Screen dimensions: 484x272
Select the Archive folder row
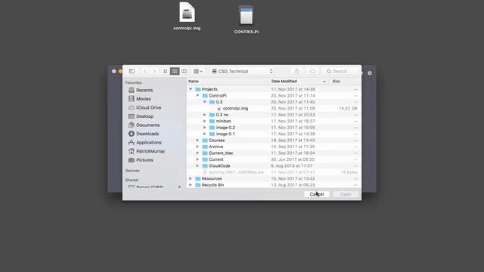274,147
